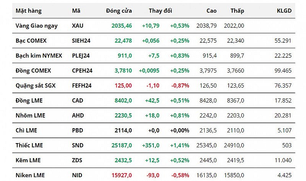Click the Đóng cửa column header

point(119,11)
